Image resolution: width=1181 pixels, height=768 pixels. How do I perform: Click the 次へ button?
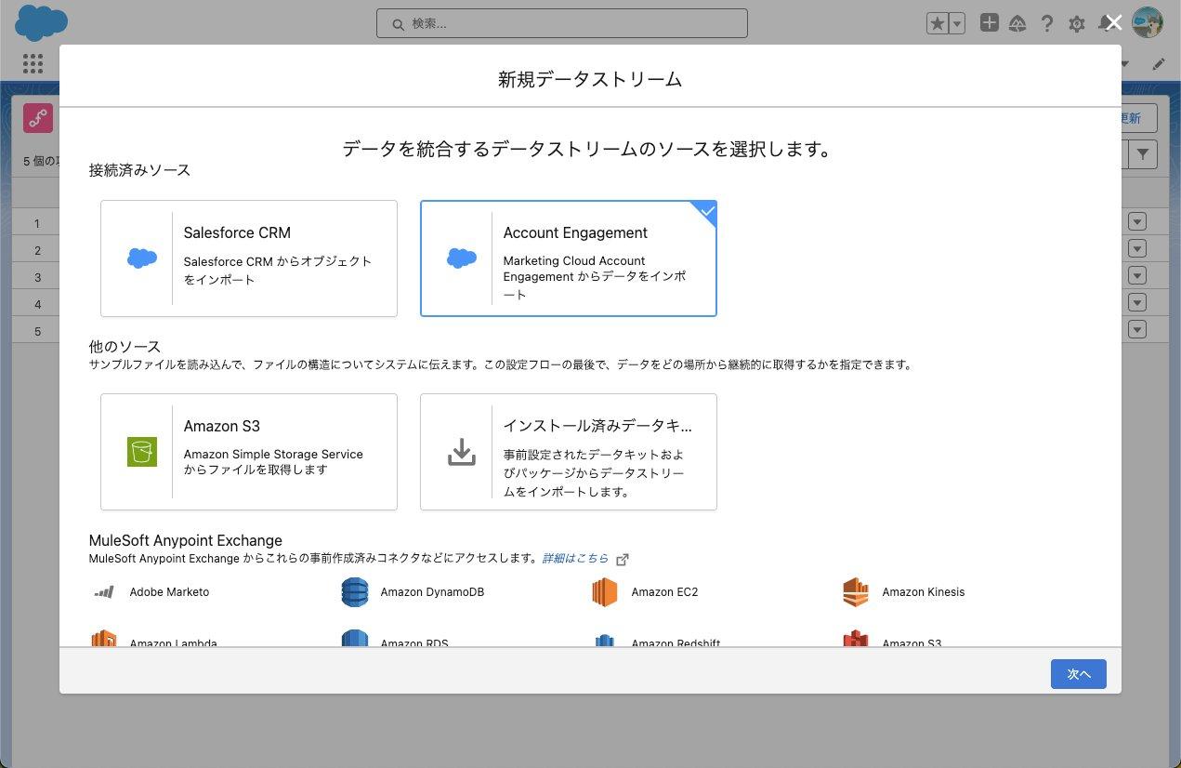(1079, 674)
